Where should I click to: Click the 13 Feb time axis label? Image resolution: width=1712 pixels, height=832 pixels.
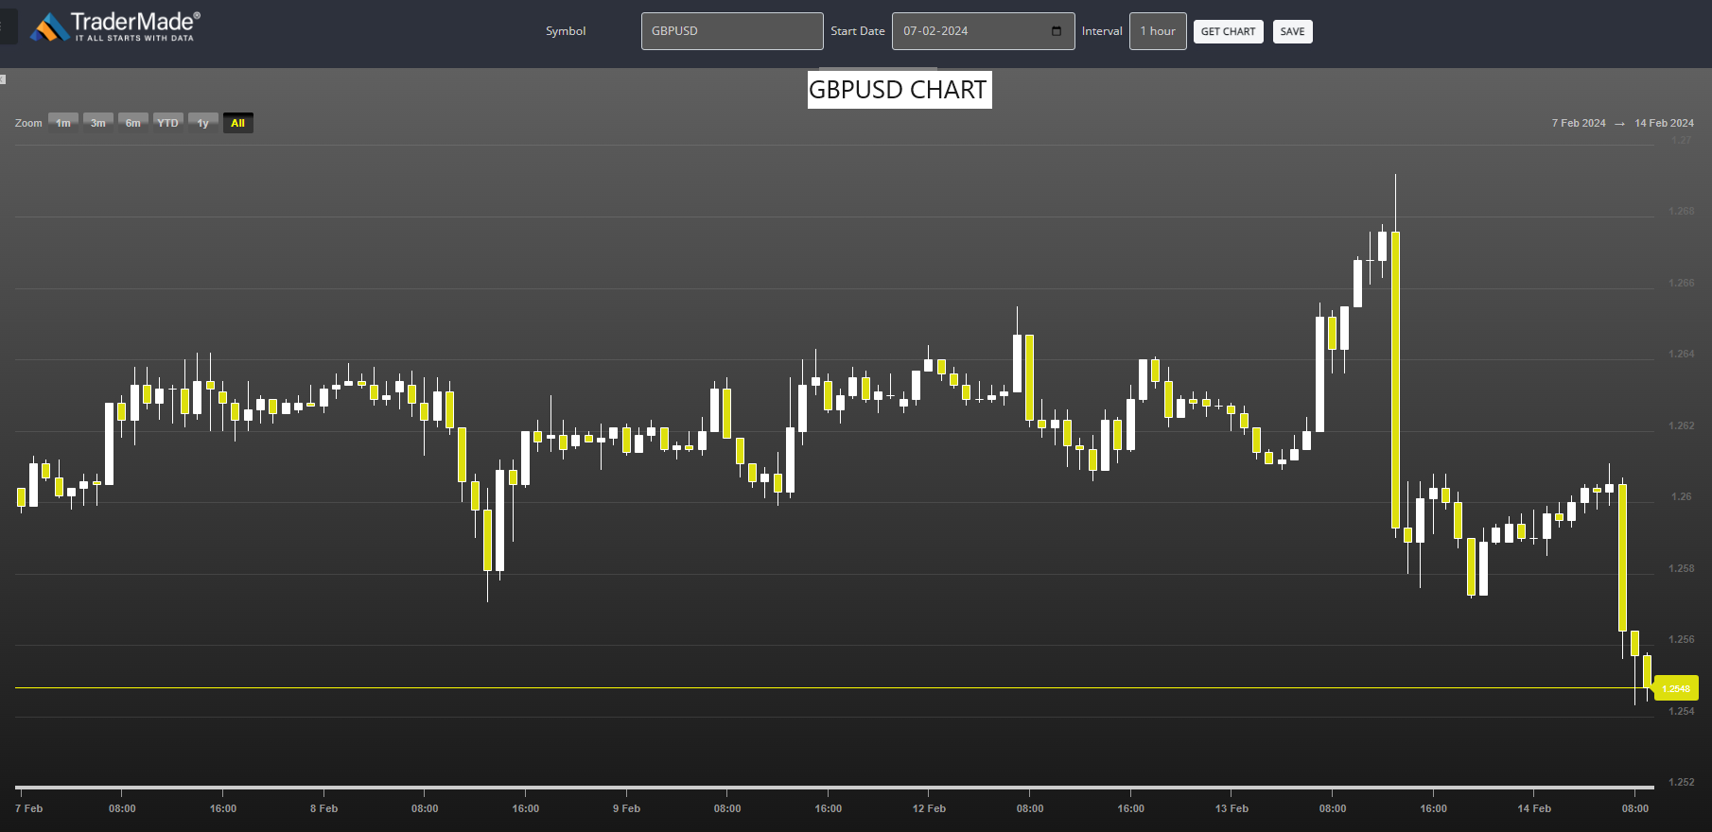[x=1232, y=808]
